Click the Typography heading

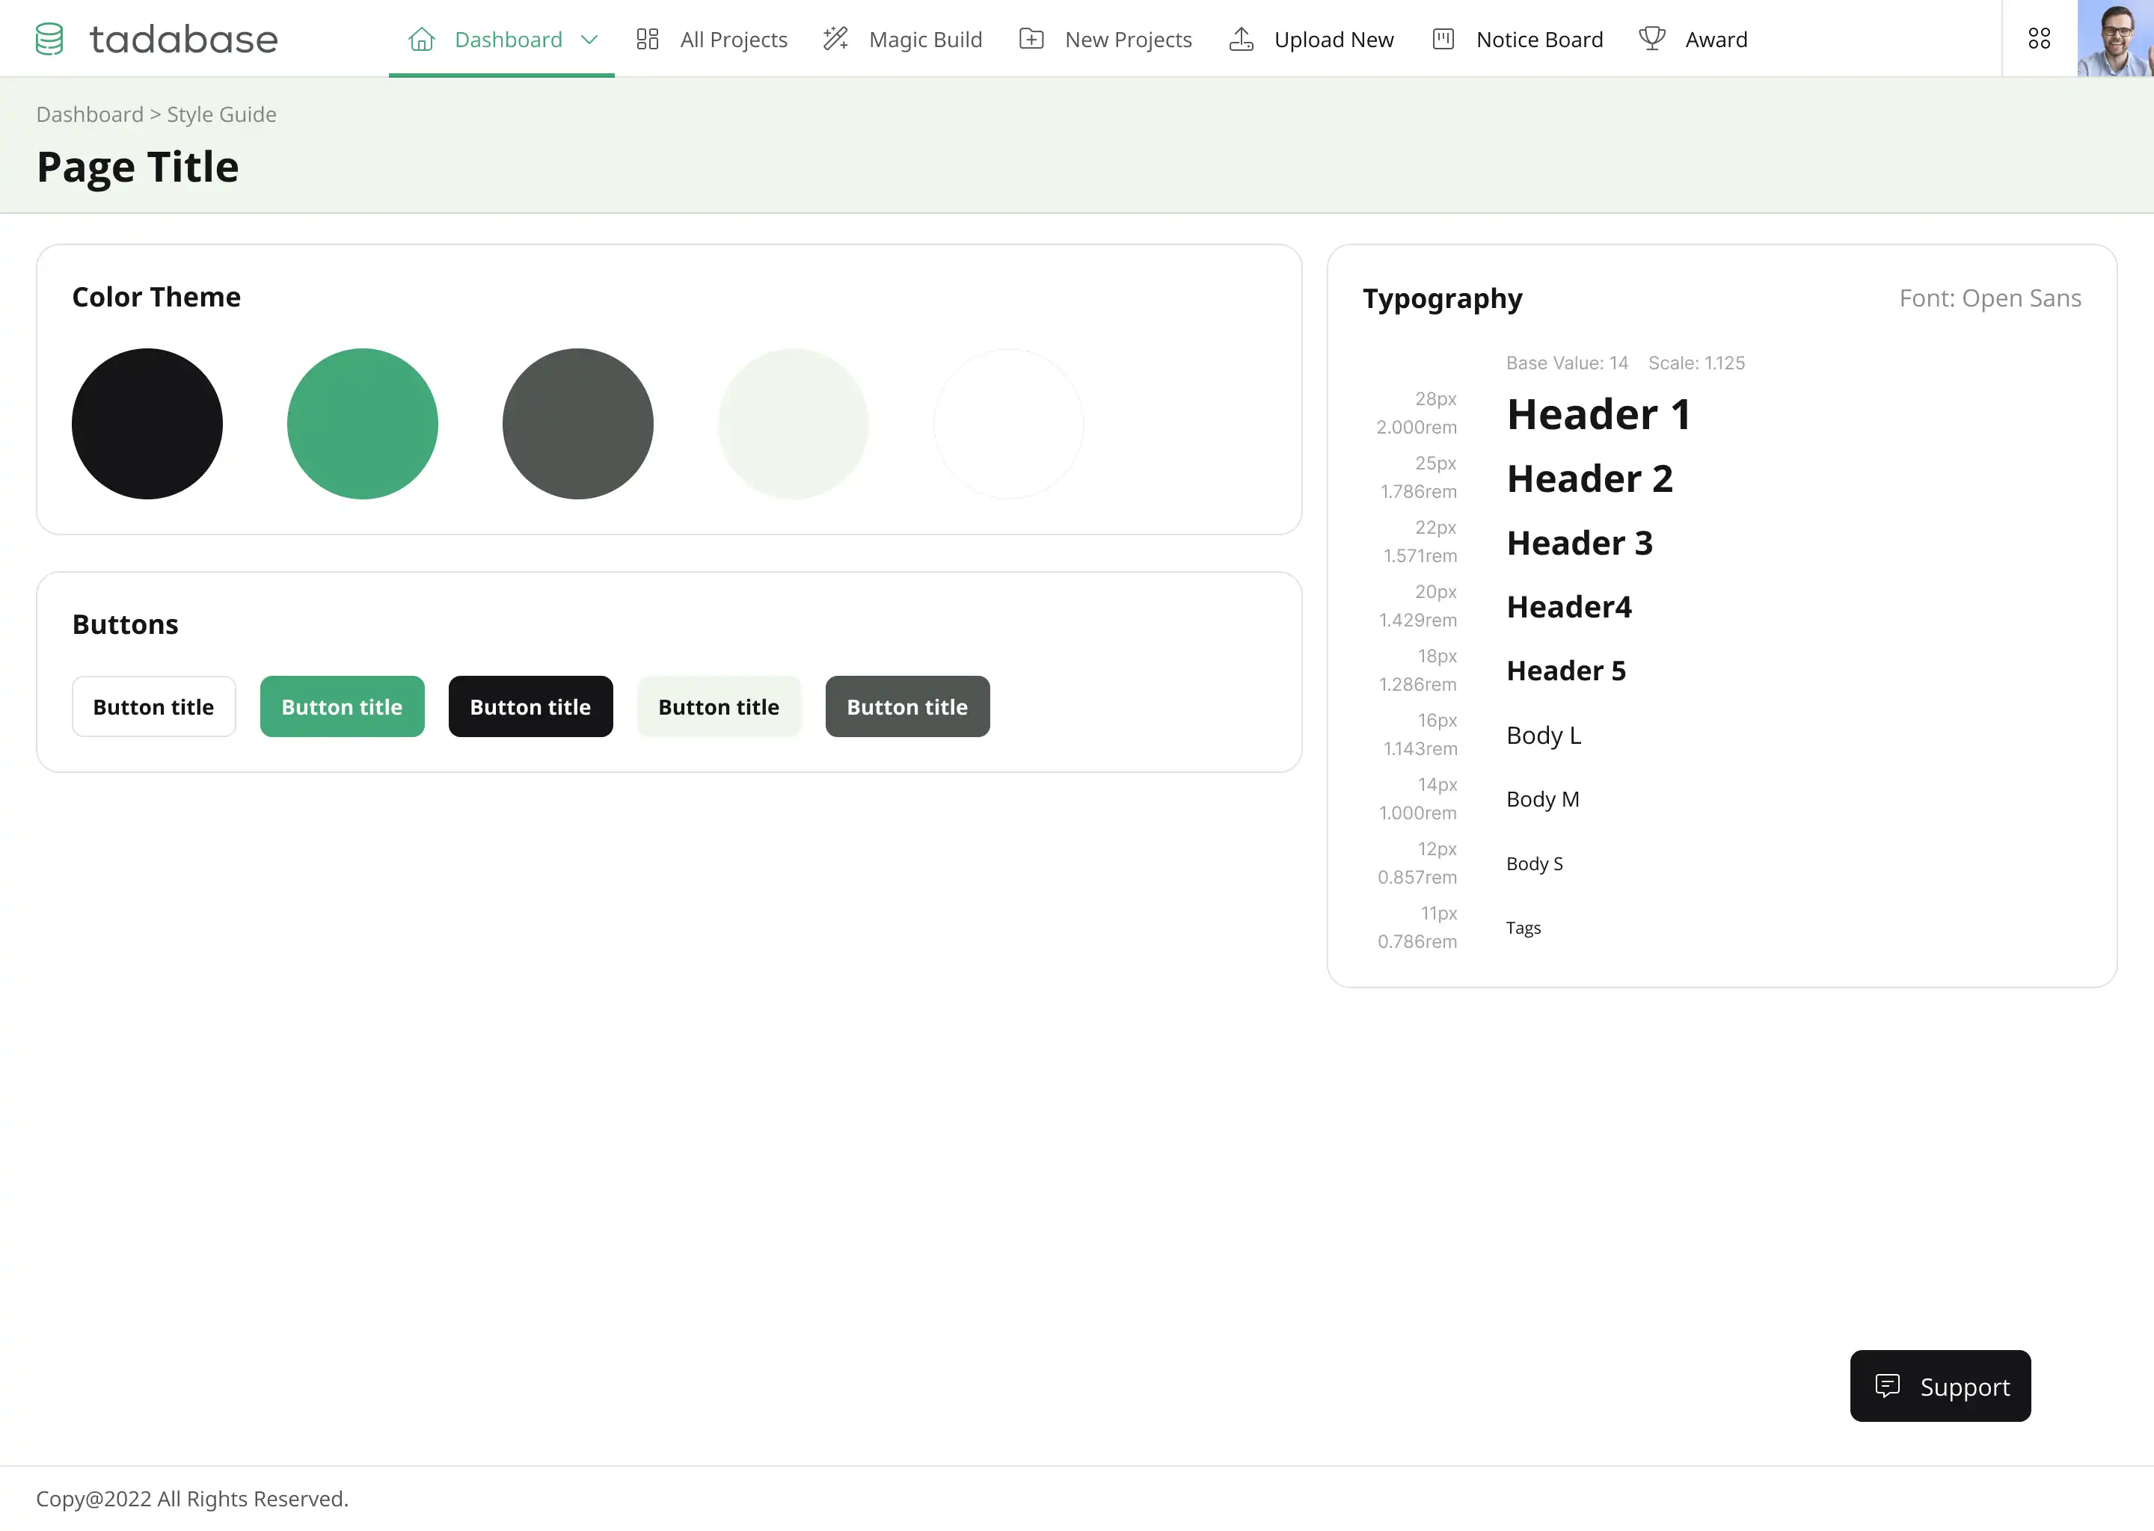(x=1442, y=299)
